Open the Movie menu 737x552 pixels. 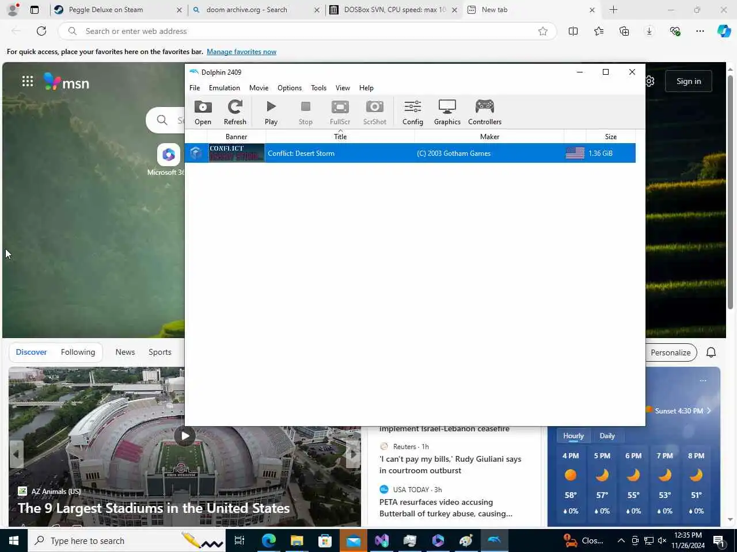coord(259,88)
